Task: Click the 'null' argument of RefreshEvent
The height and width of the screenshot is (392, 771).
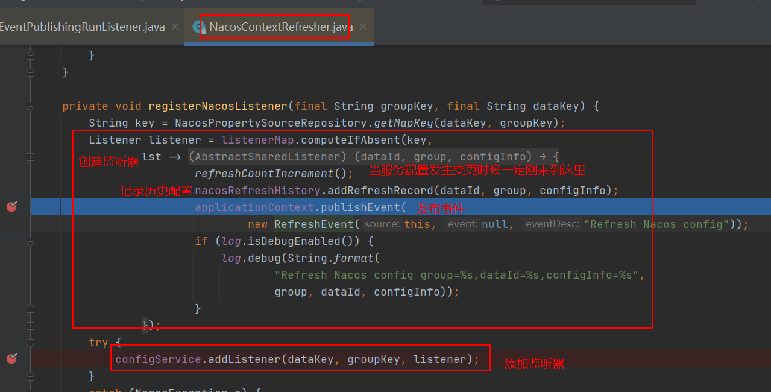Action: tap(494, 224)
